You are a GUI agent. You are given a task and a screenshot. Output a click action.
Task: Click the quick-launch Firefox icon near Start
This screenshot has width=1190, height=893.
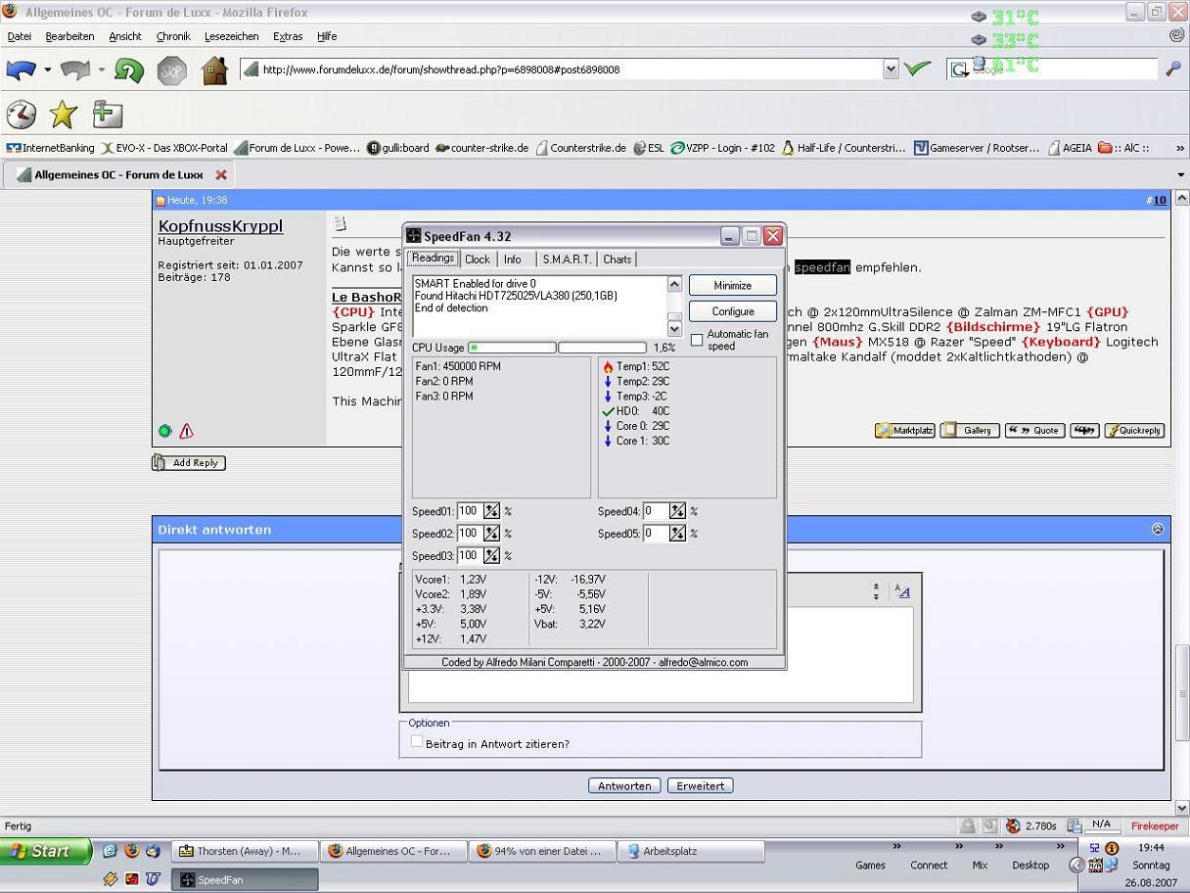(131, 851)
